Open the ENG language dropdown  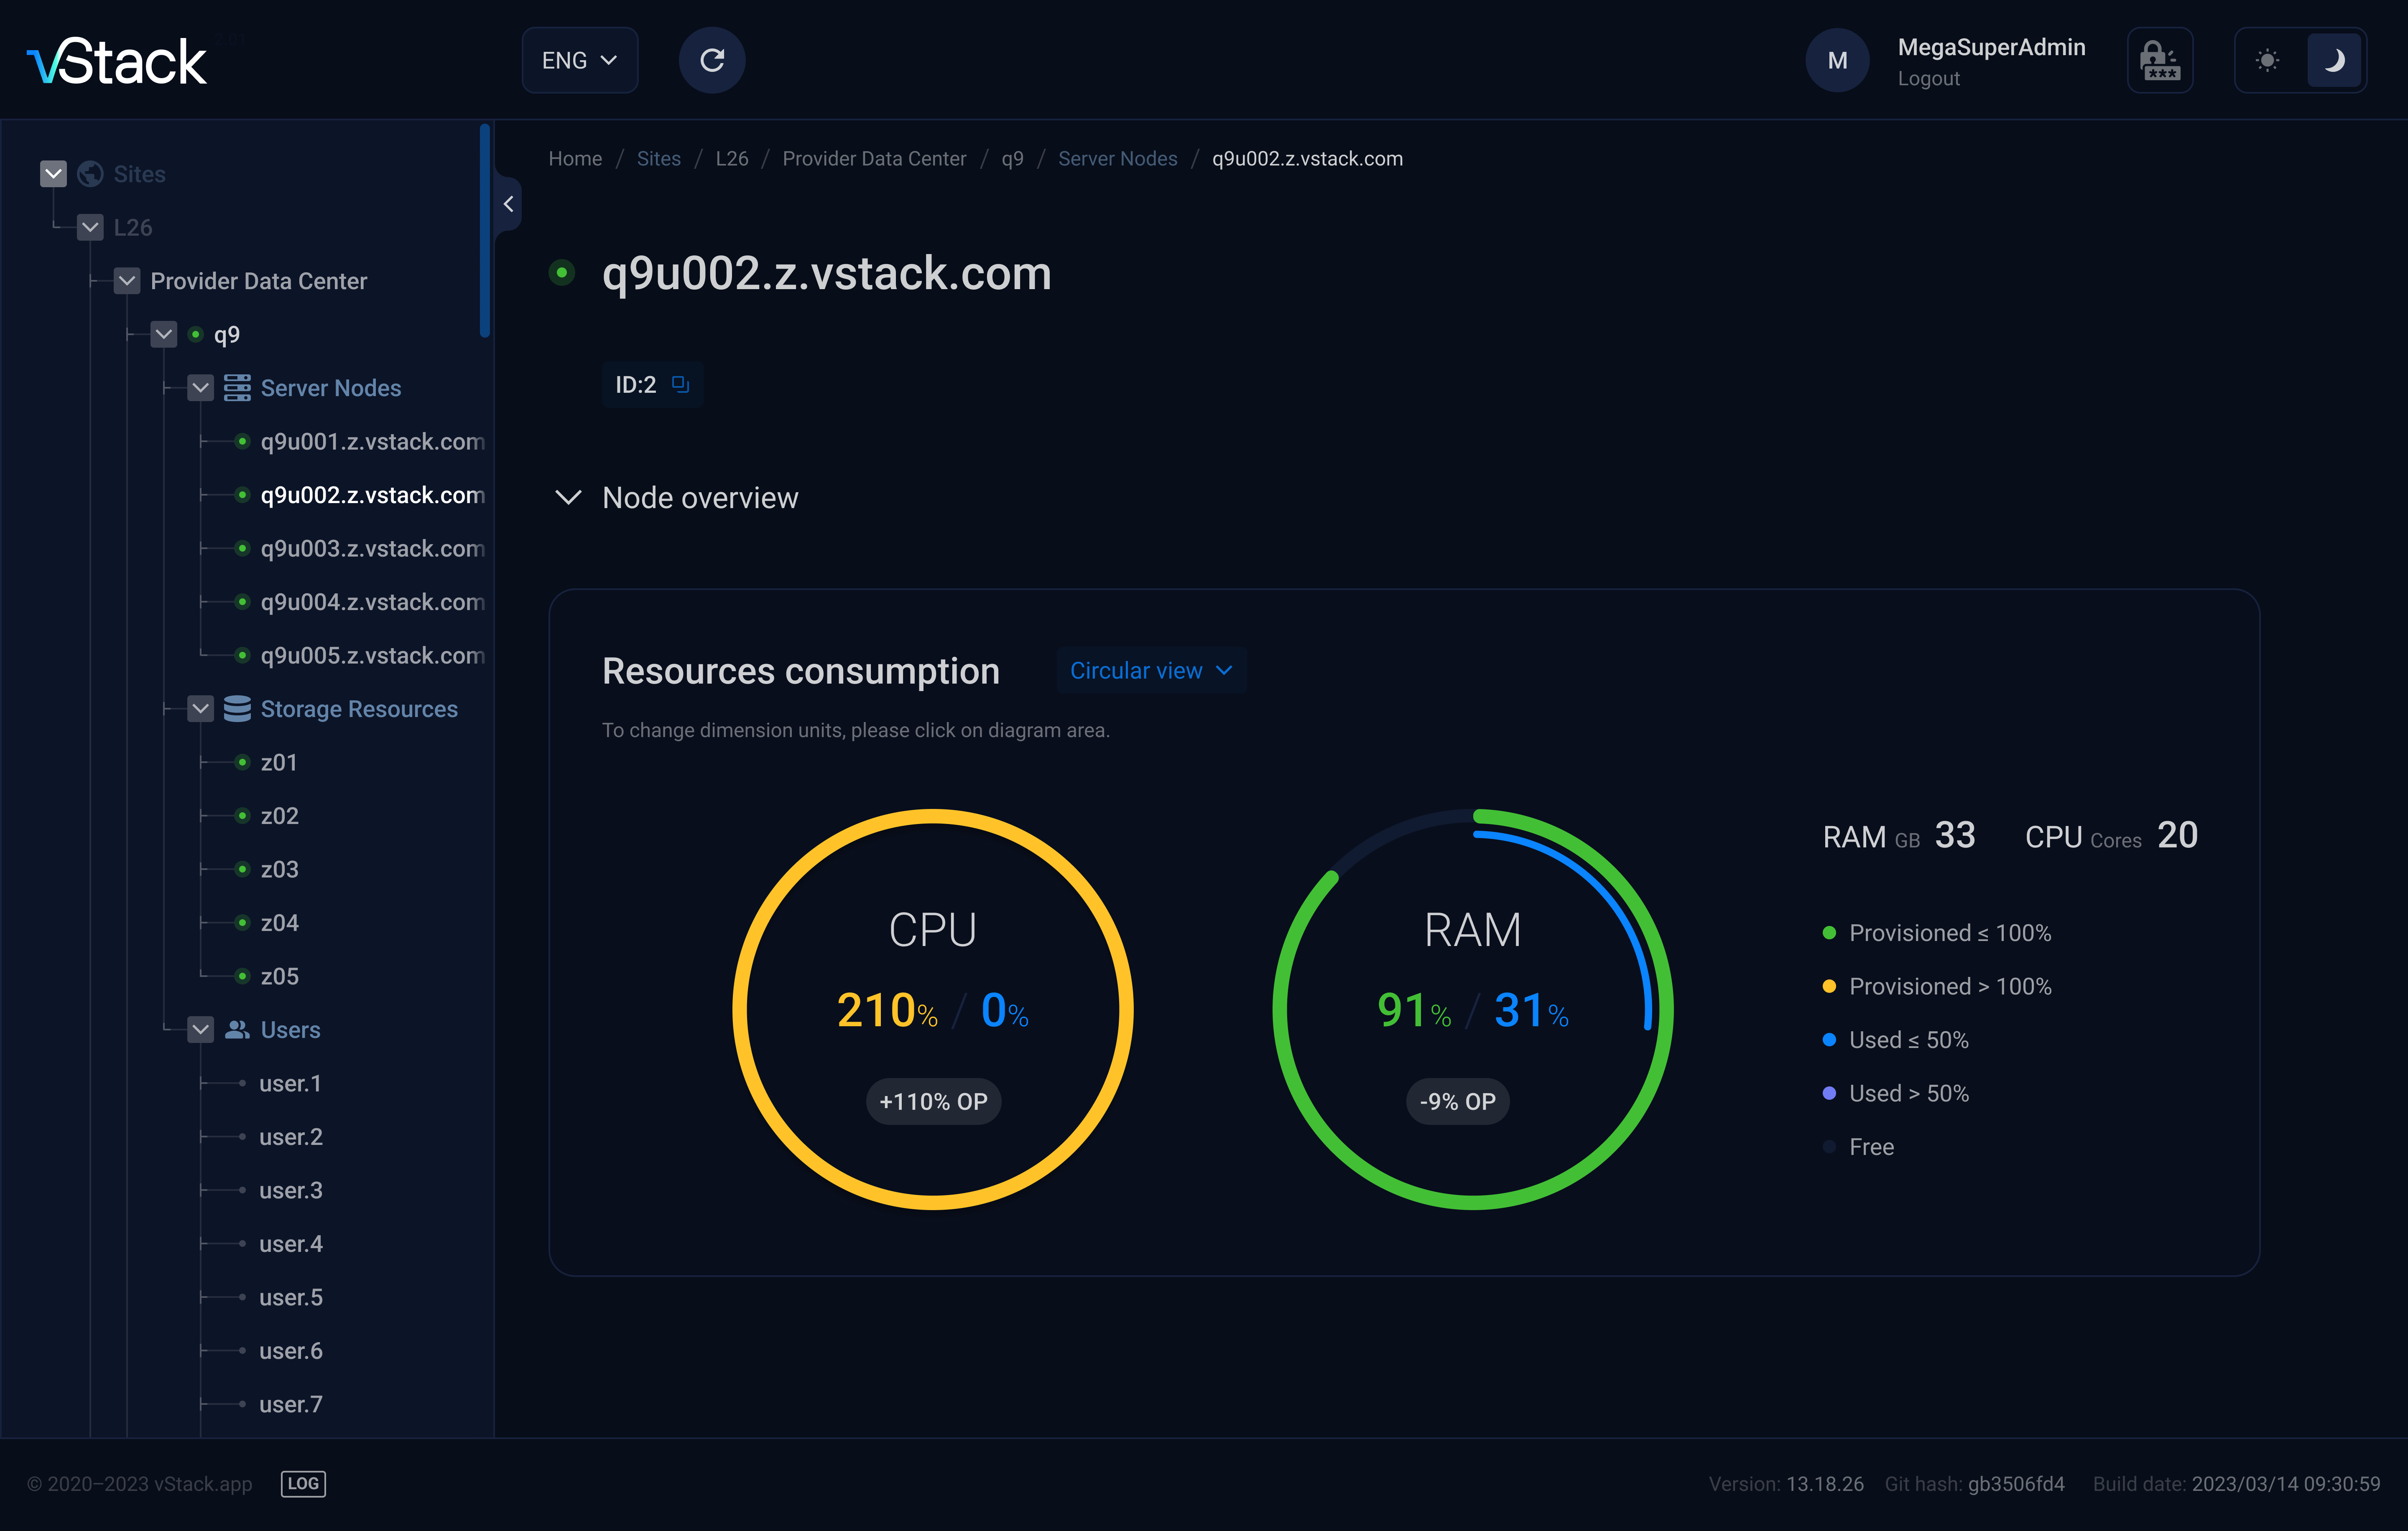point(580,60)
